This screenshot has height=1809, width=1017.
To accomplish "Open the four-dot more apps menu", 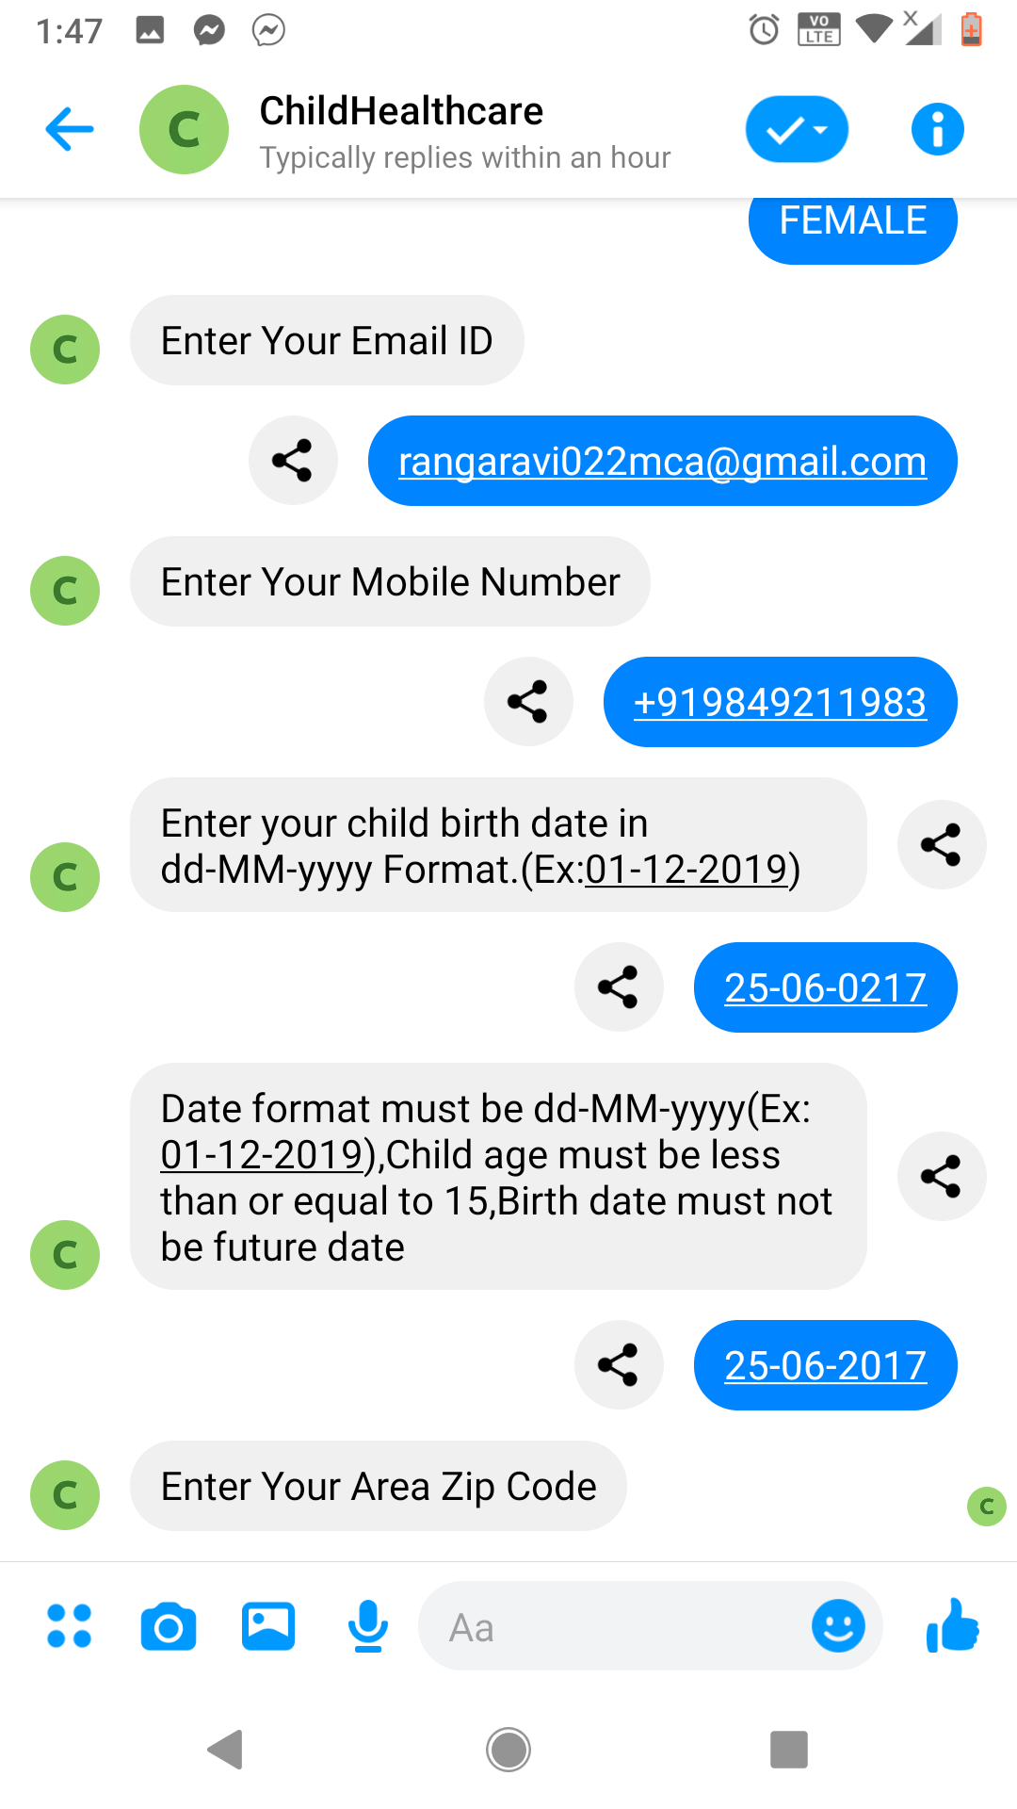I will 69,1626.
